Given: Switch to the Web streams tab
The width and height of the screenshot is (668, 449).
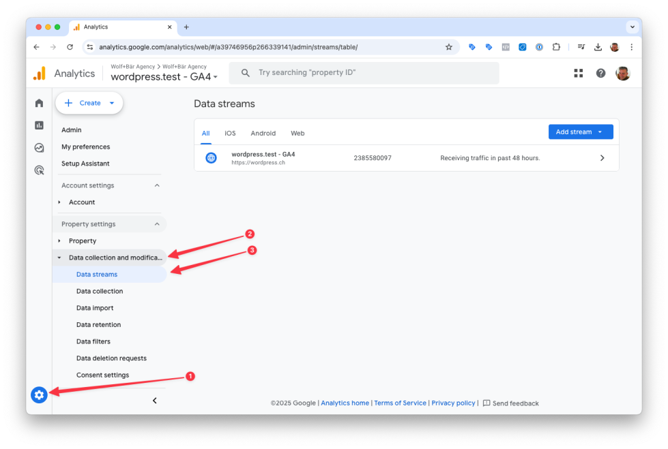Looking at the screenshot, I should point(297,134).
